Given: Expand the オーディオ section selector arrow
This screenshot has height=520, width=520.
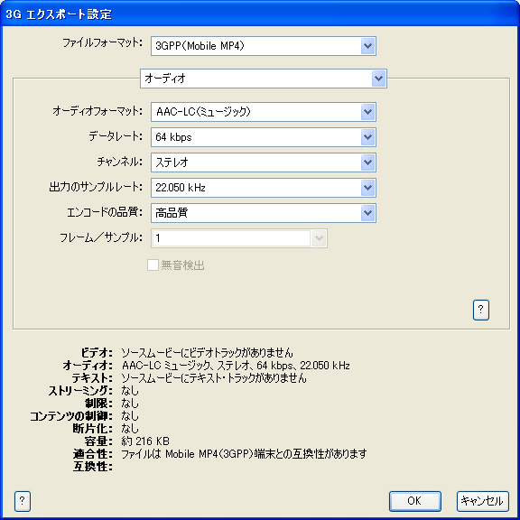Looking at the screenshot, I should pos(379,79).
